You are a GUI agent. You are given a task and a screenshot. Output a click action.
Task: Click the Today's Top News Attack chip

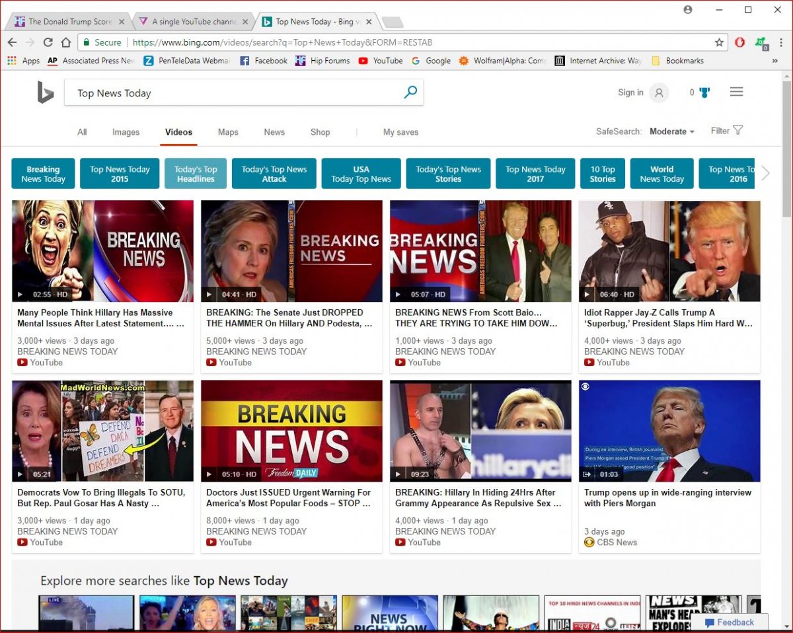tap(274, 174)
